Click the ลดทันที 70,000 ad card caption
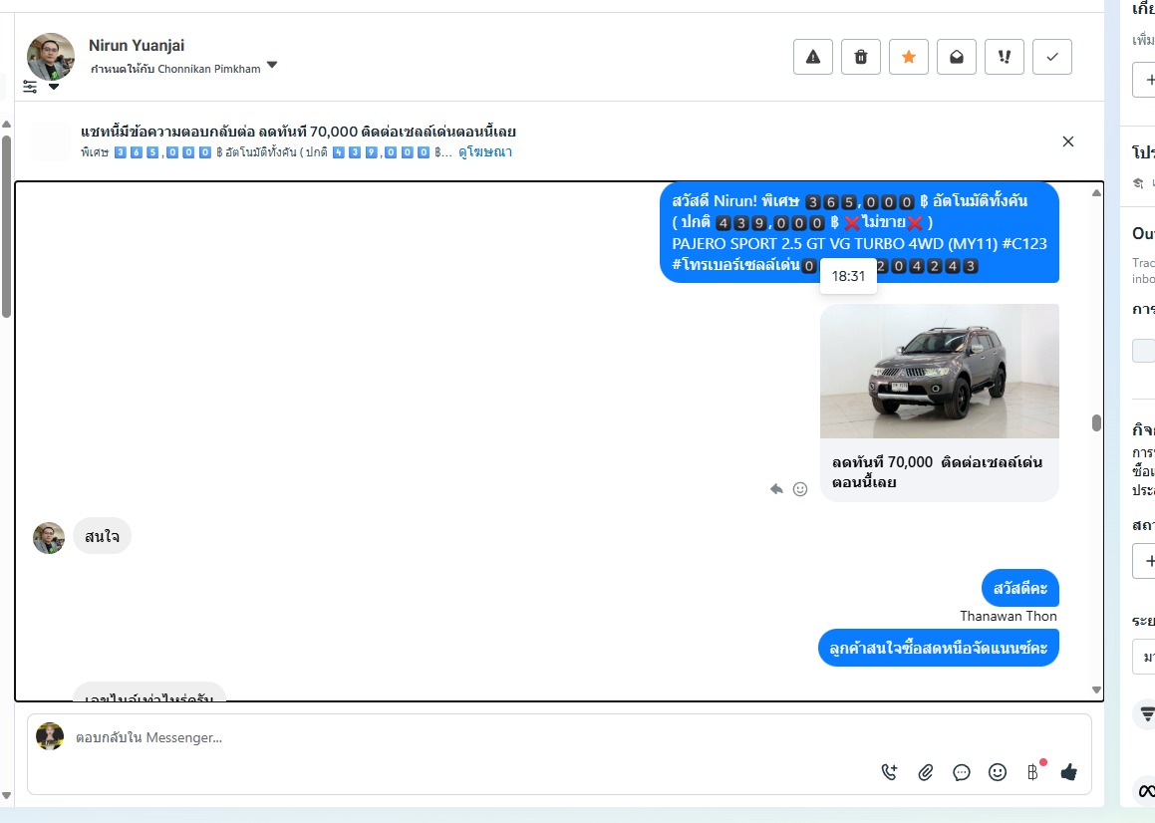This screenshot has height=823, width=1155. point(937,472)
